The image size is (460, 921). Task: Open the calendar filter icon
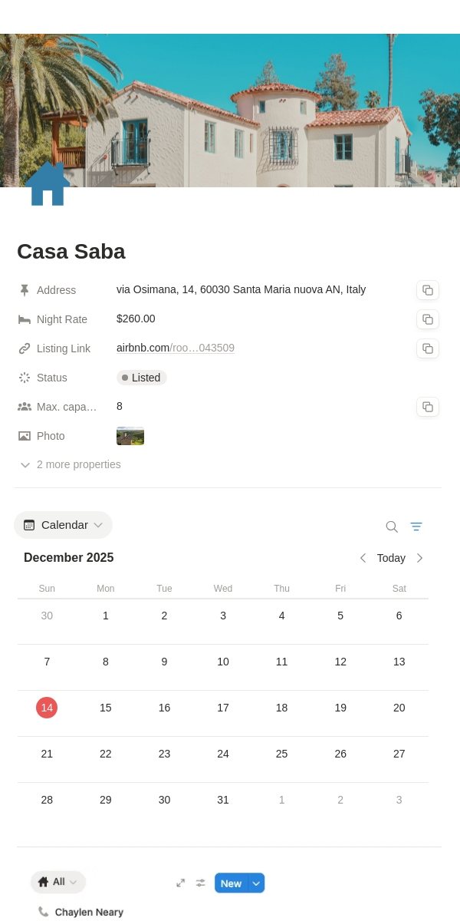pos(416,527)
